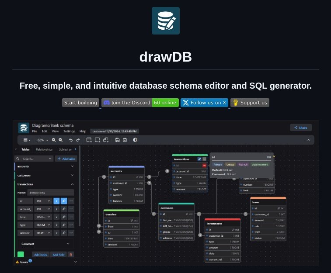Click the drawDB app logo beside Diagrams title
Image resolution: width=331 pixels, height=273 pixels.
[x=24, y=128]
